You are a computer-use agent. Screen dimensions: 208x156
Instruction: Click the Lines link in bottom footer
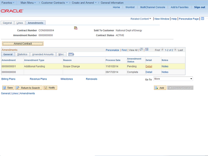pos(15,93)
